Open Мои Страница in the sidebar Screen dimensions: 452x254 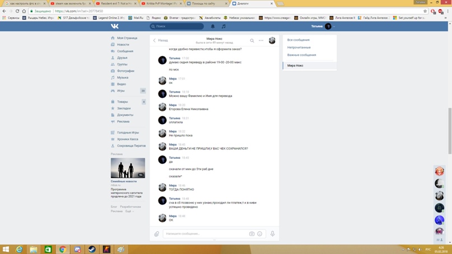(x=127, y=38)
